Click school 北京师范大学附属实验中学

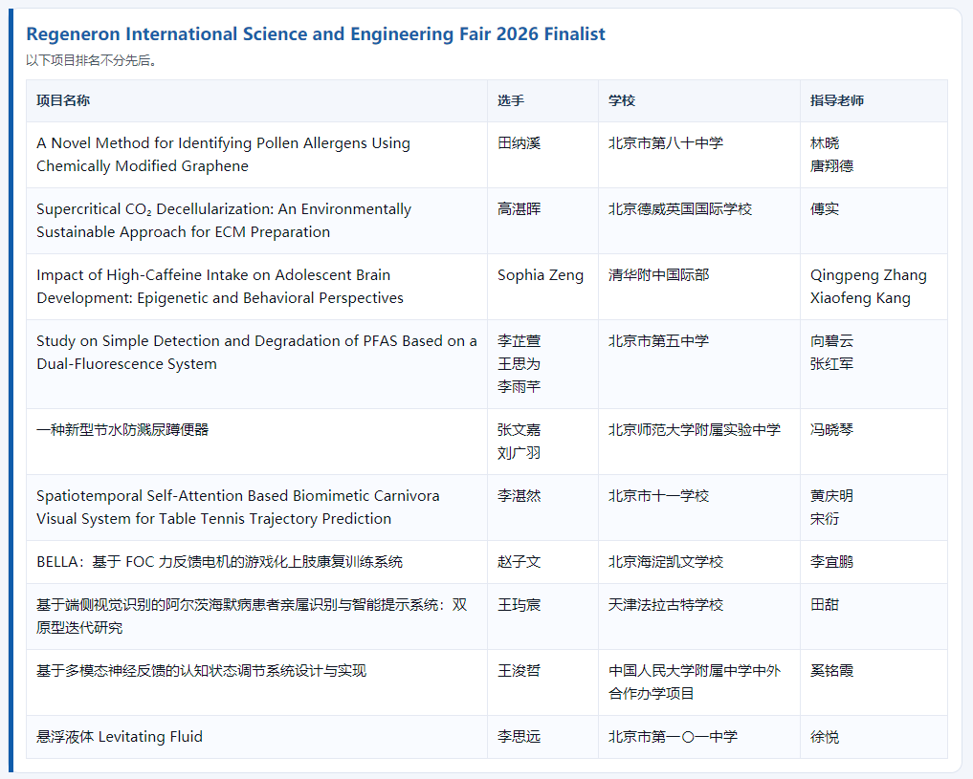coord(694,430)
